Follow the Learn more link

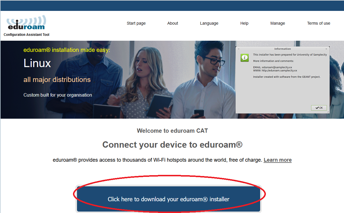click(278, 160)
